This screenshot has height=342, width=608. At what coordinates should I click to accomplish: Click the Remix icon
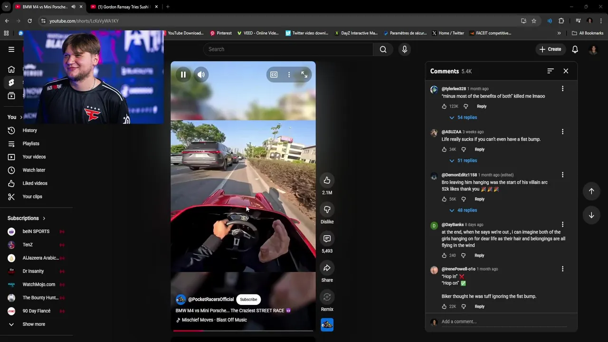click(327, 297)
